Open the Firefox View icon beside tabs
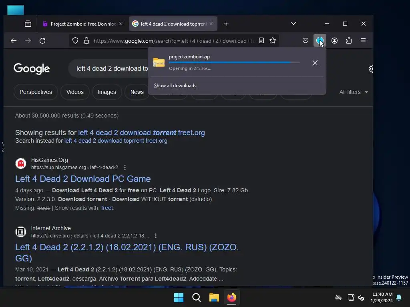 [x=28, y=24]
